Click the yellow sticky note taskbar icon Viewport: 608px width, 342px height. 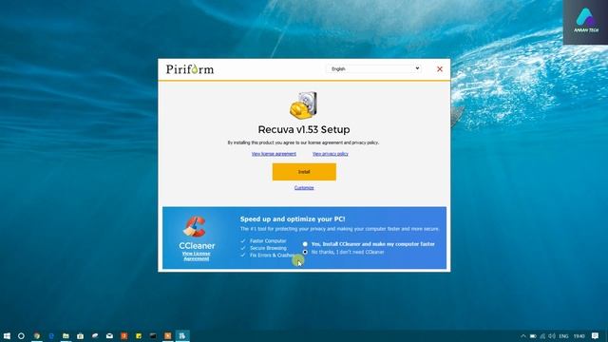139,335
